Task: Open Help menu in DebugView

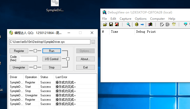Action: [172, 19]
